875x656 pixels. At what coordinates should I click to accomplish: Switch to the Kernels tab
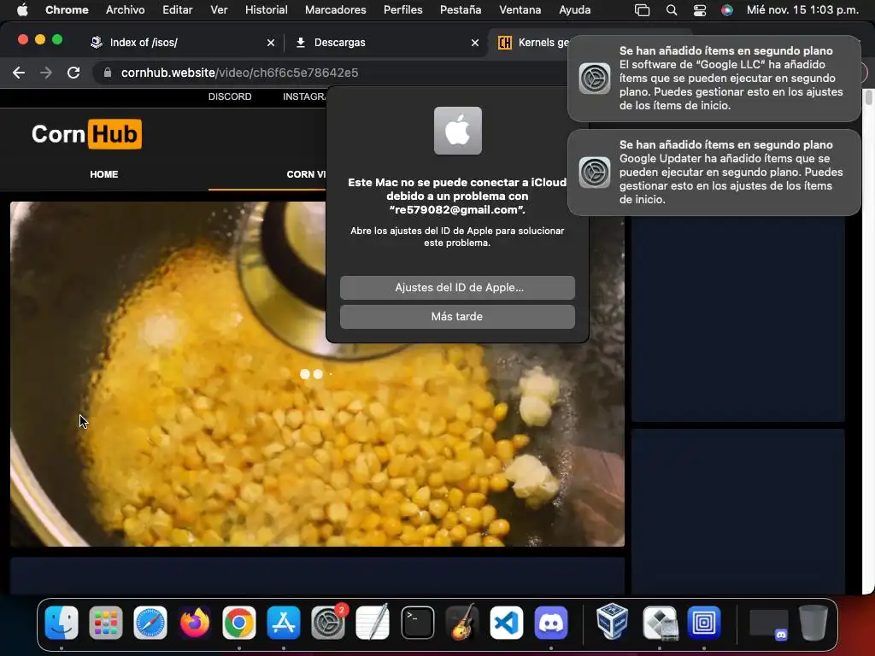pyautogui.click(x=531, y=43)
